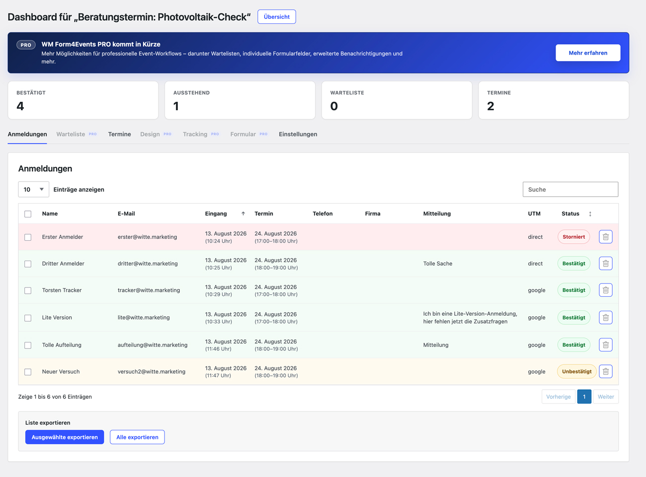Click email tracker@witte.marketing
The height and width of the screenshot is (477, 646).
tap(149, 290)
